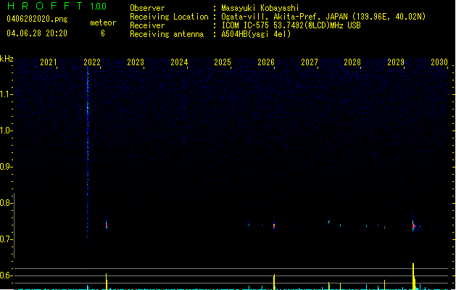The image size is (456, 290).
Task: Click the 2027 time axis marker
Action: coord(310,62)
